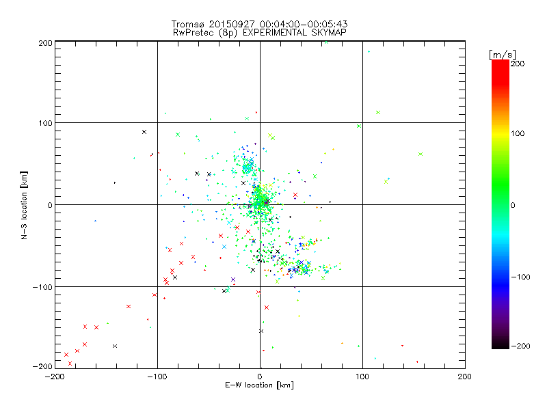Click the N-S axis tick label '100'

coord(45,123)
